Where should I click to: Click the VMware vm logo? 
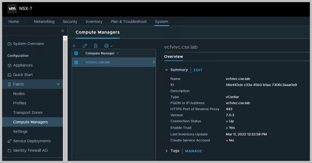click(12, 9)
